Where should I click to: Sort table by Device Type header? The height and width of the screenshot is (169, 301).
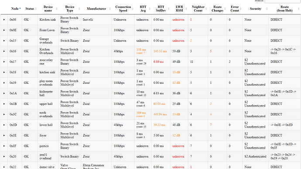coord(70,9)
